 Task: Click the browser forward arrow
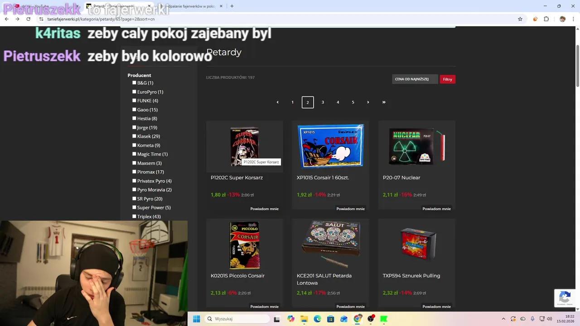point(17,19)
